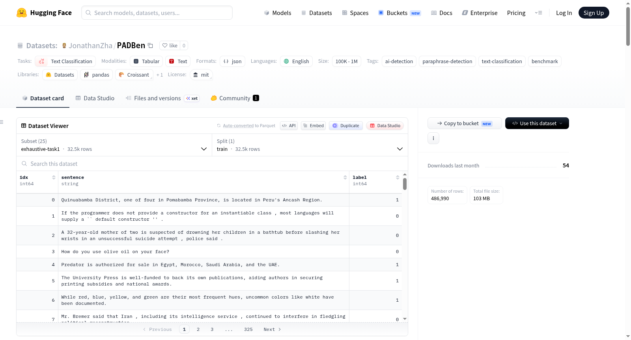Go to page 2 of the table

tap(198, 329)
